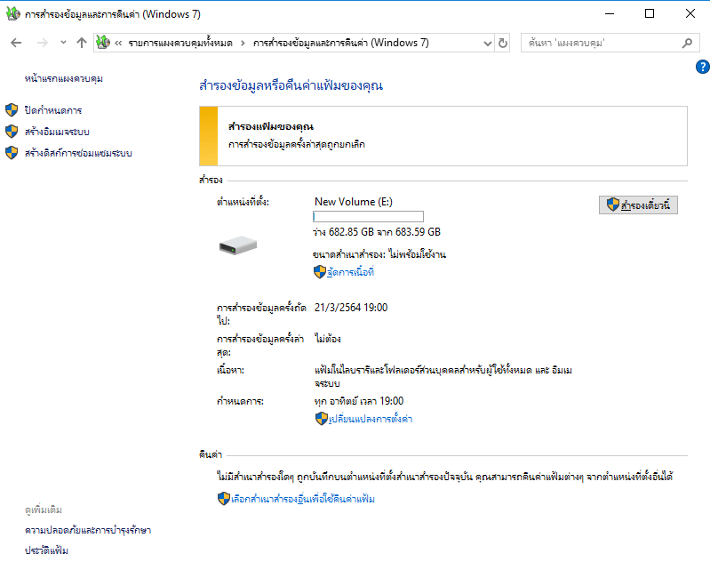This screenshot has height=570, width=710.
Task: Open recent locations dropdown arrow
Action: click(x=63, y=43)
